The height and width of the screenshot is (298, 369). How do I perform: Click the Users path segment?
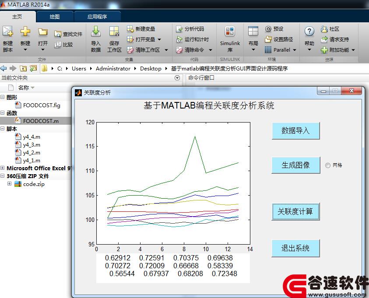(79, 68)
